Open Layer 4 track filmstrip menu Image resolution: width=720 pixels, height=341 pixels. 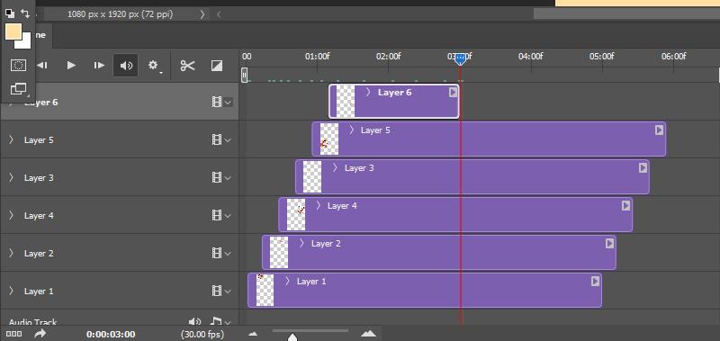pyautogui.click(x=221, y=215)
